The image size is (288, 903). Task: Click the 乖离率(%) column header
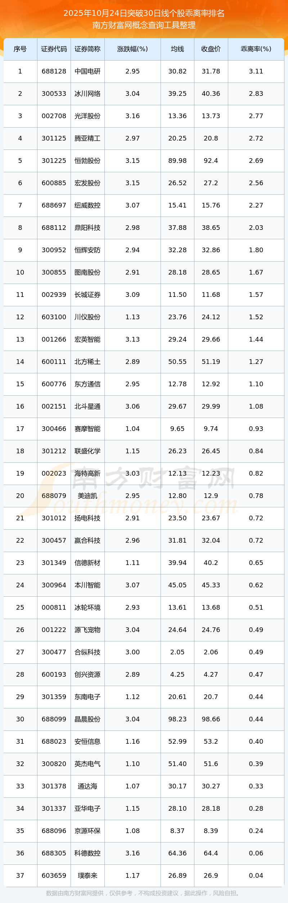(256, 49)
